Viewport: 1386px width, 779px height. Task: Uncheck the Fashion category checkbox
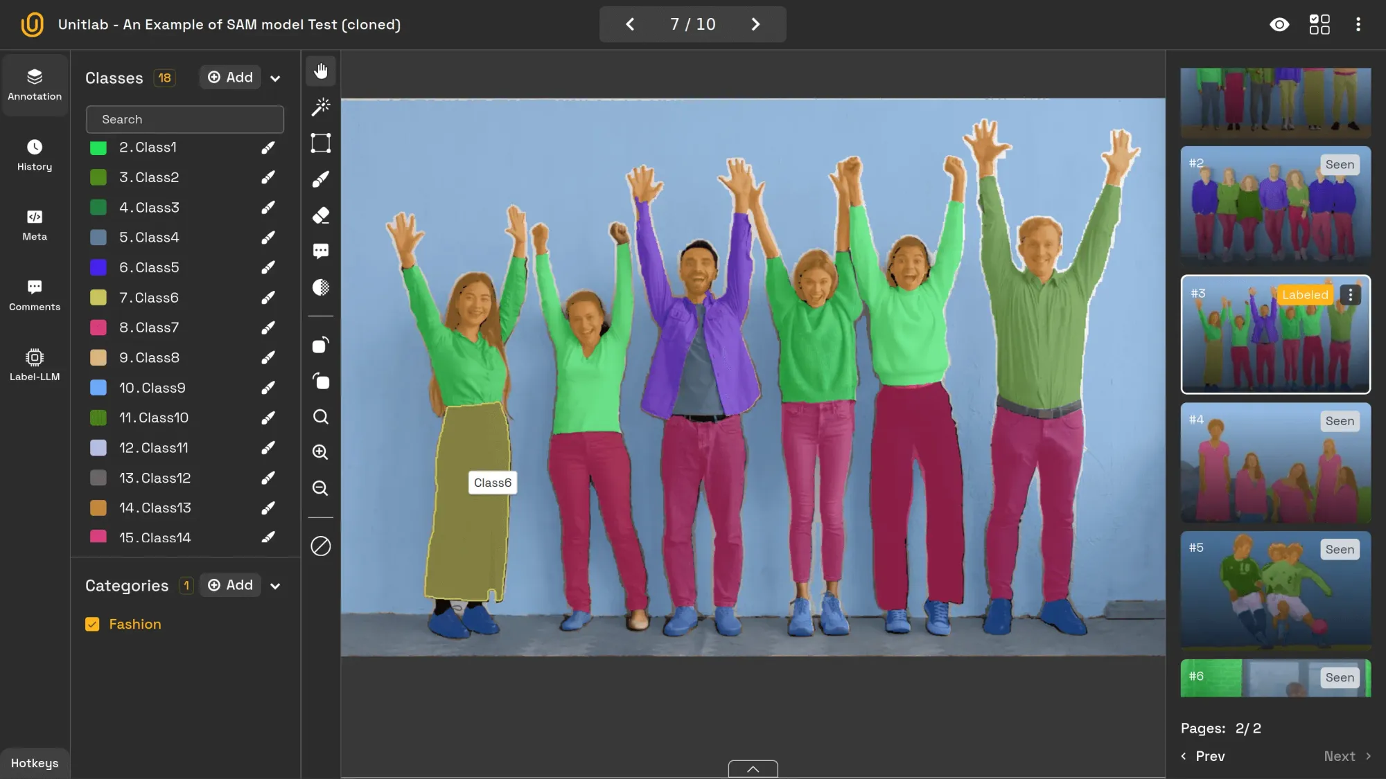92,624
